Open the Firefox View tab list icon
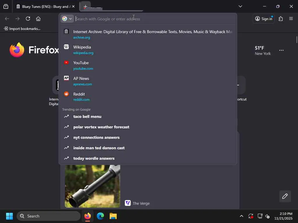Image resolution: width=298 pixels, height=223 pixels. coord(6,6)
